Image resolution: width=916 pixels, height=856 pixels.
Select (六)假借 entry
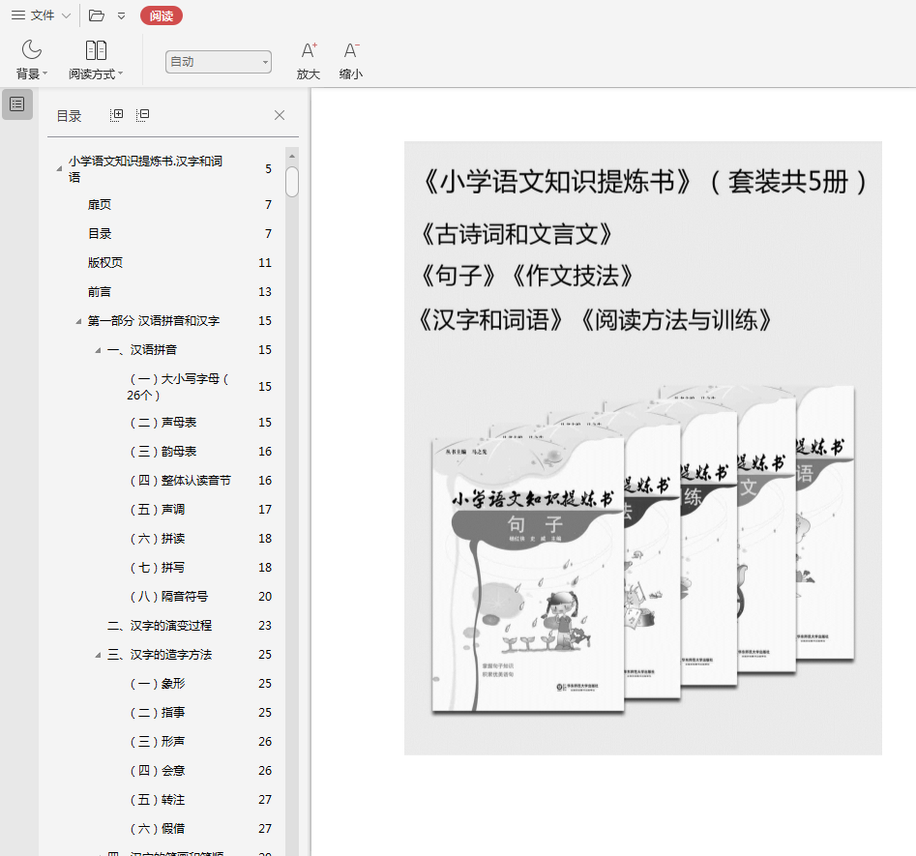[157, 829]
